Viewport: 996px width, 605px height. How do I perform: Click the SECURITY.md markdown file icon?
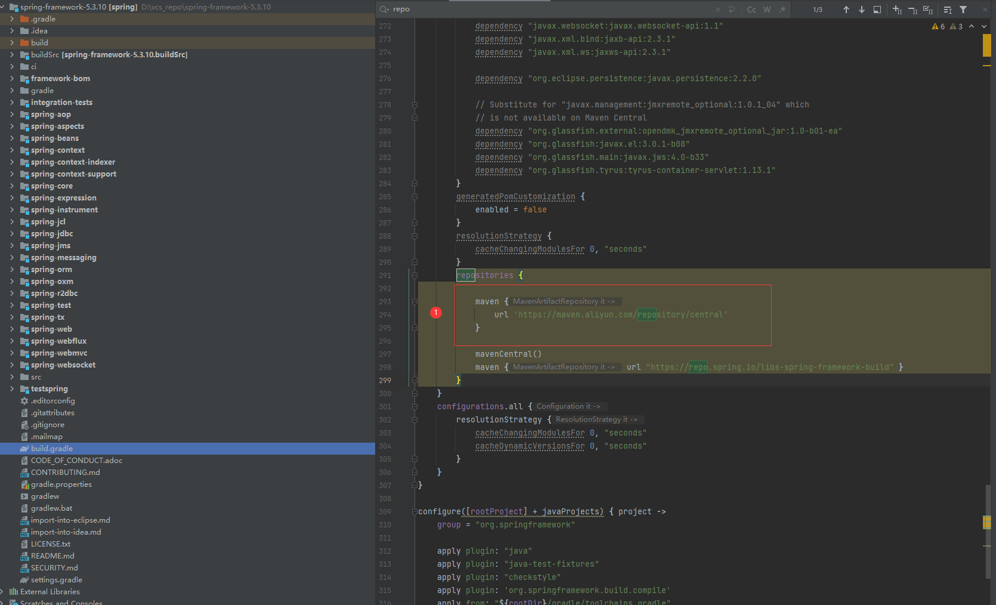[x=24, y=568]
